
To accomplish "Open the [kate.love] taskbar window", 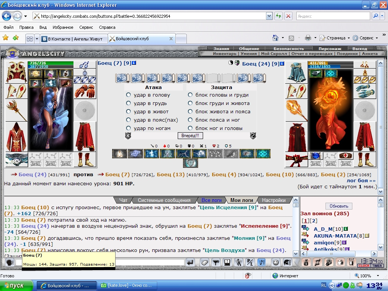I will (x=128, y=285).
